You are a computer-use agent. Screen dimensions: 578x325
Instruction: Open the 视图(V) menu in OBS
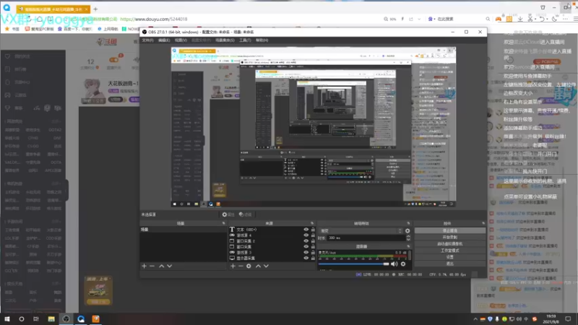tap(181, 40)
